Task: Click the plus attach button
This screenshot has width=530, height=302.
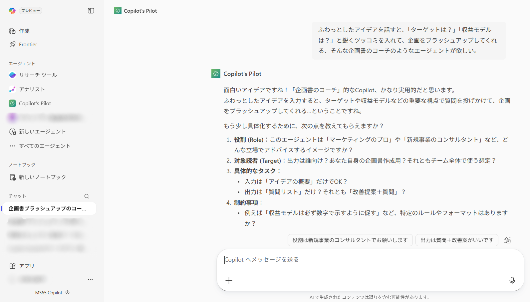Action: [229, 280]
